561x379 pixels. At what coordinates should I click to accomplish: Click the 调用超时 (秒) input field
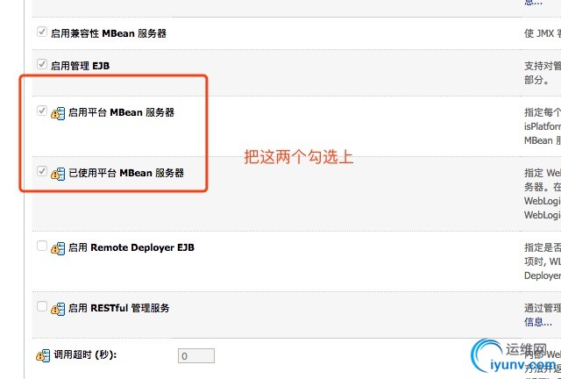click(196, 356)
